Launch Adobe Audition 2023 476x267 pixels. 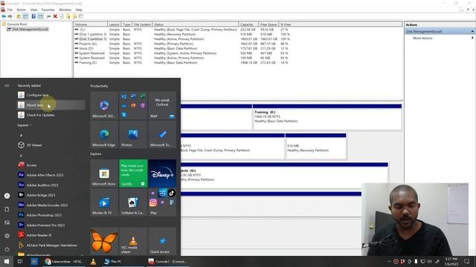[x=51, y=185]
